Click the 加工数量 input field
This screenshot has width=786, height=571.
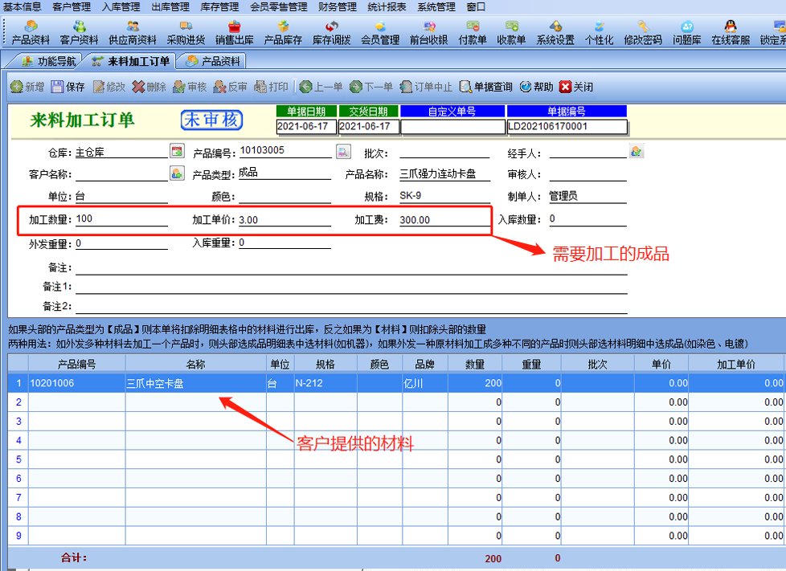click(x=121, y=219)
